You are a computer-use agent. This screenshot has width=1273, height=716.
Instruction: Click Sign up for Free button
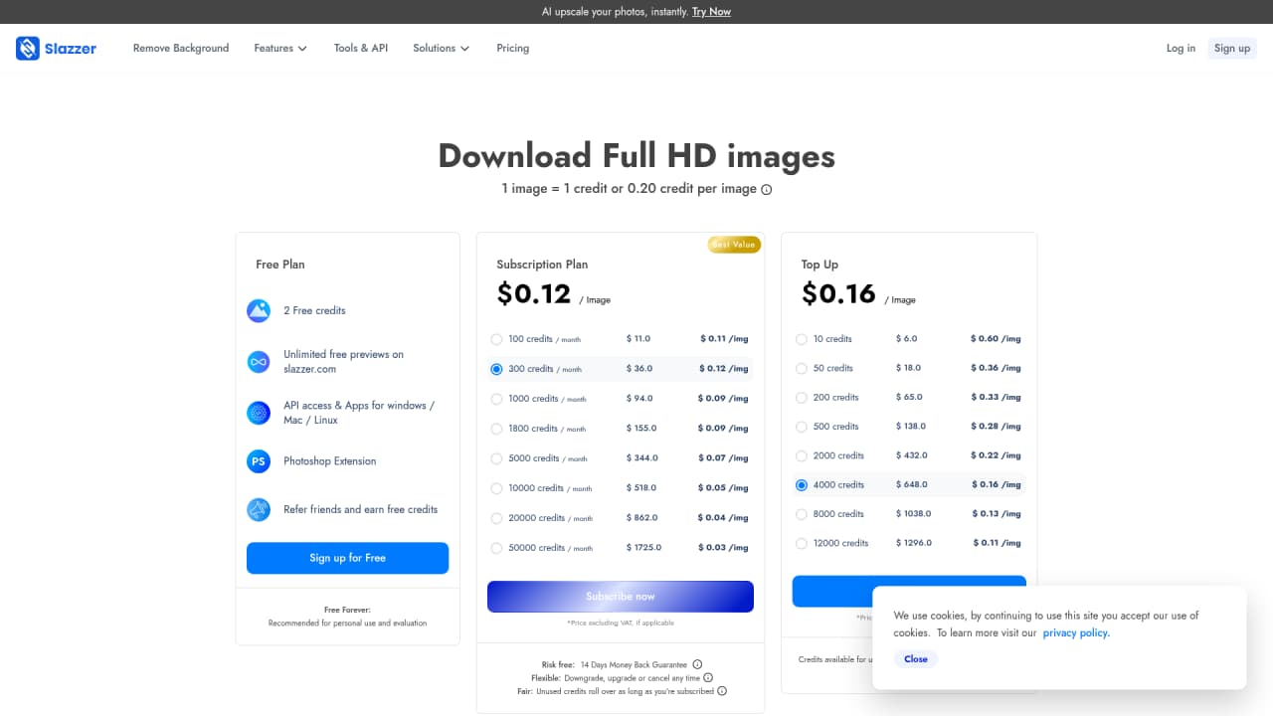pos(347,558)
